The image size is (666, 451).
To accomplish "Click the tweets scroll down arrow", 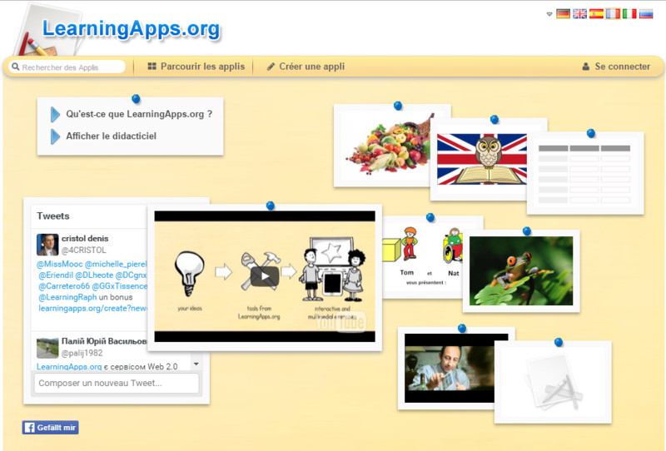I will pyautogui.click(x=196, y=364).
